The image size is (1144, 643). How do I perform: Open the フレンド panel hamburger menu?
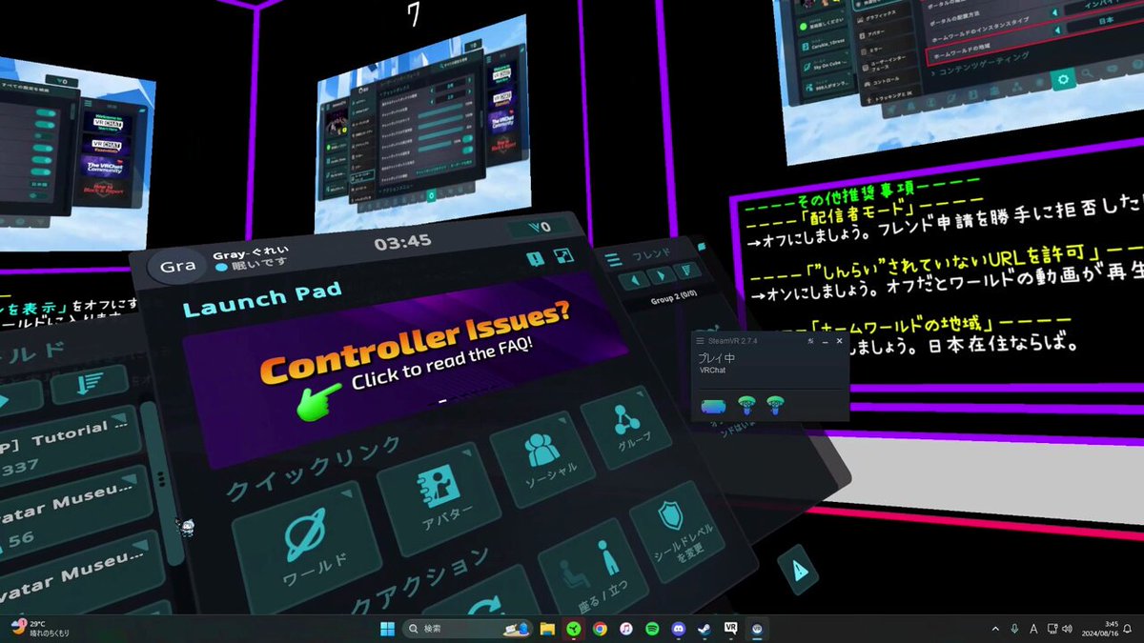point(613,258)
